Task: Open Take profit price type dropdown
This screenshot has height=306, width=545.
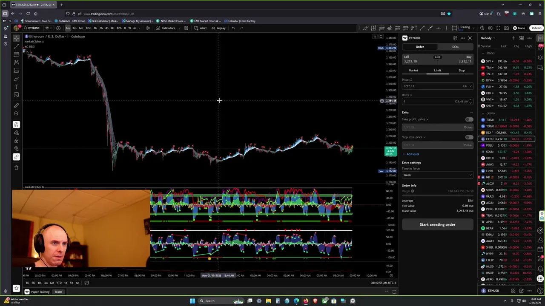Action: 415,119
